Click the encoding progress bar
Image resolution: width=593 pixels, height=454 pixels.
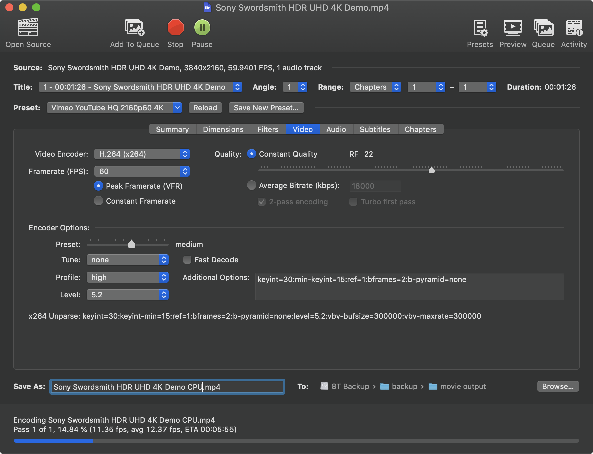click(x=296, y=441)
